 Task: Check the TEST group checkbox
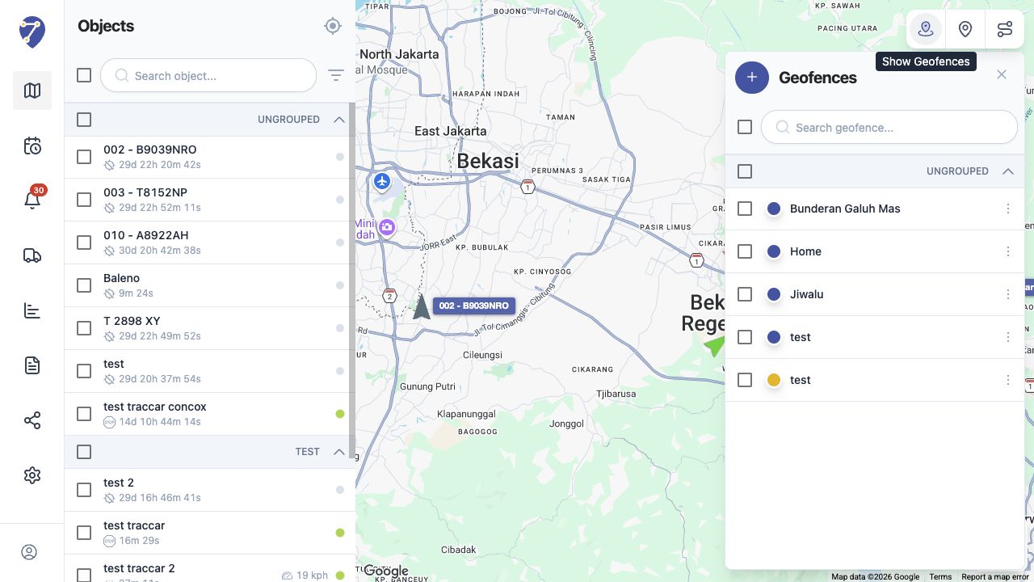tap(84, 452)
